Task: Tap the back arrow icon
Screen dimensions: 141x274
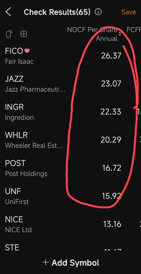Action: [x=8, y=12]
